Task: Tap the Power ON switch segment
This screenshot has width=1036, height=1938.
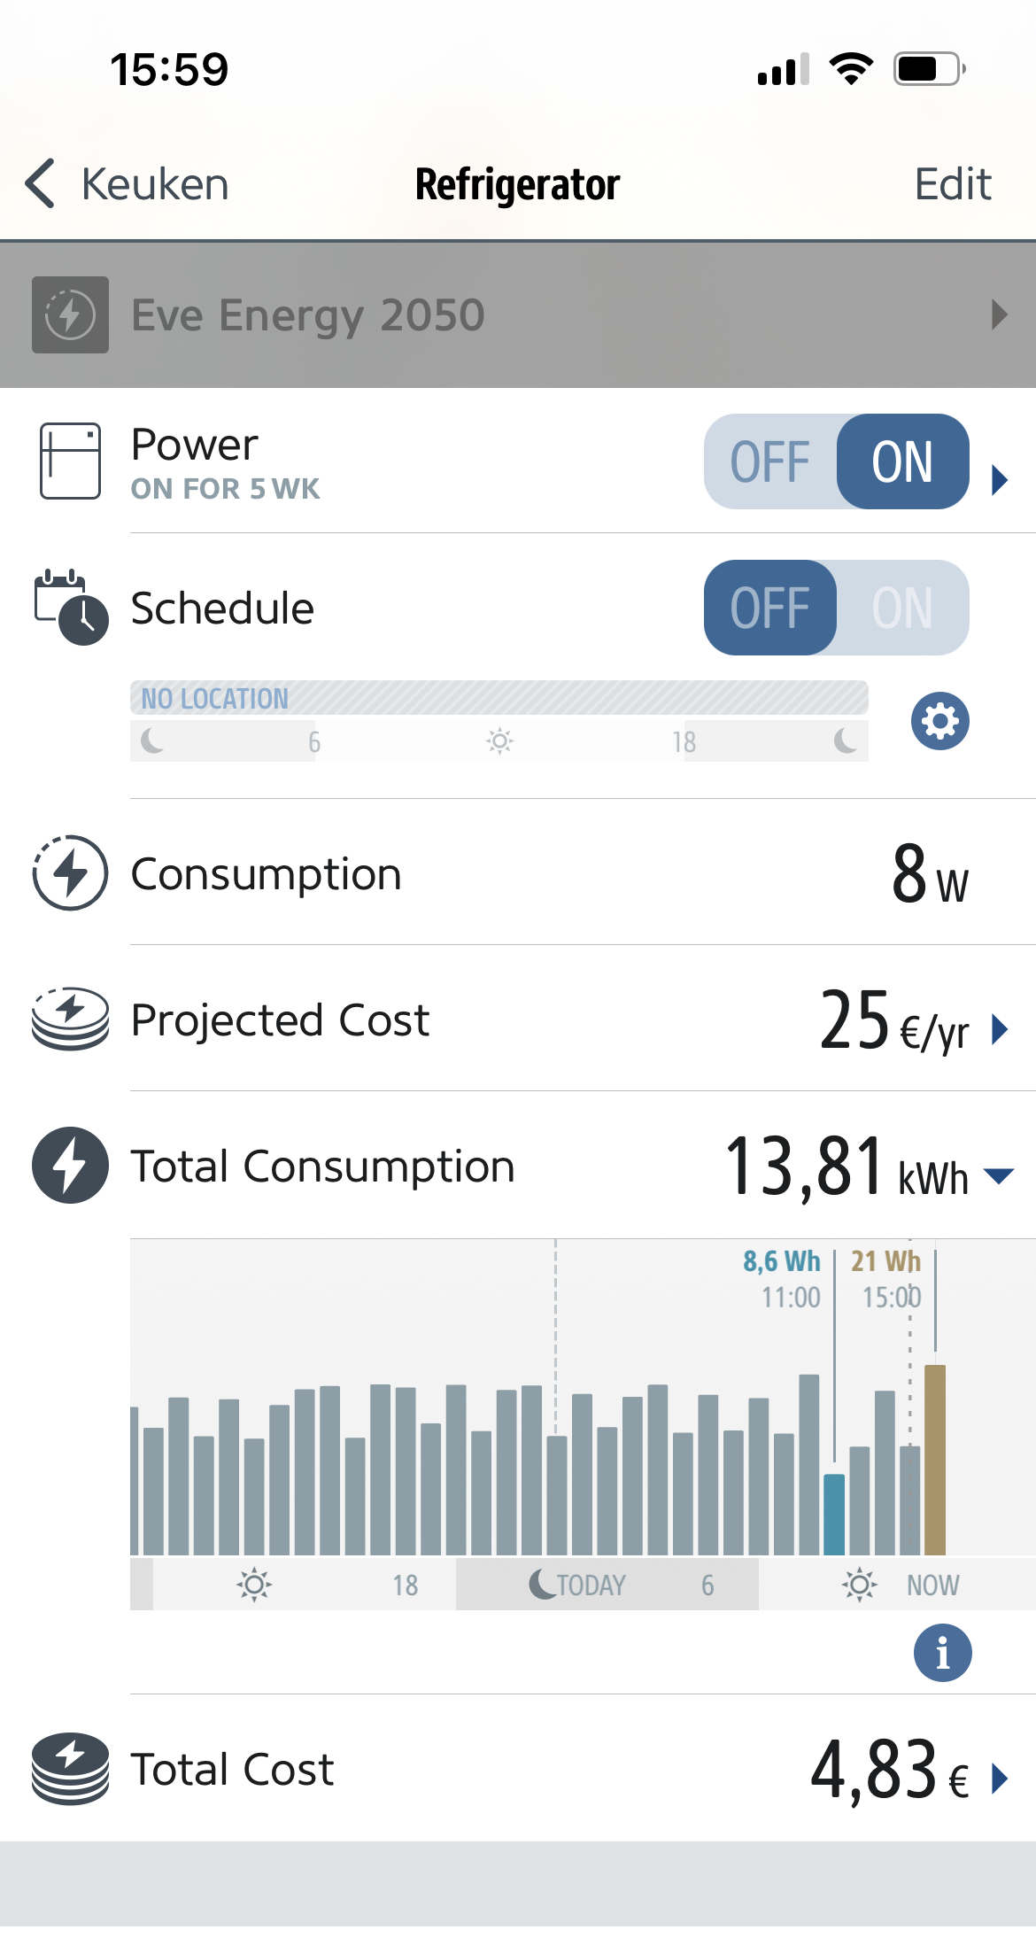Action: [x=902, y=461]
